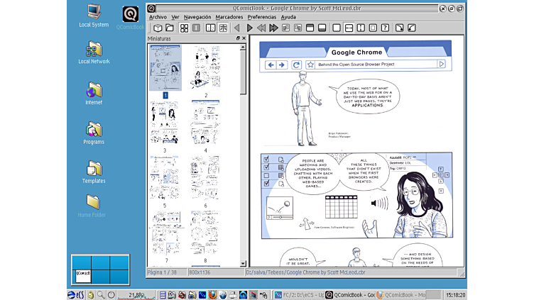Select page 4 thumbnail

[x=206, y=123]
